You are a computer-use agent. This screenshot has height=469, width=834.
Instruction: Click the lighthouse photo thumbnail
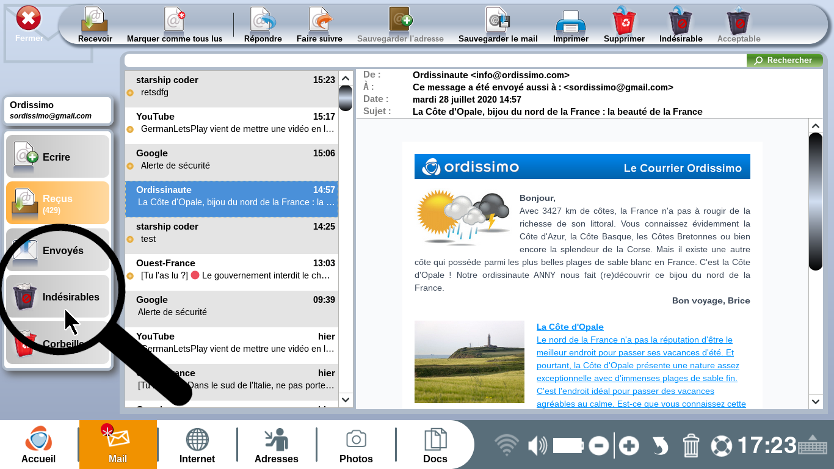[x=469, y=362]
